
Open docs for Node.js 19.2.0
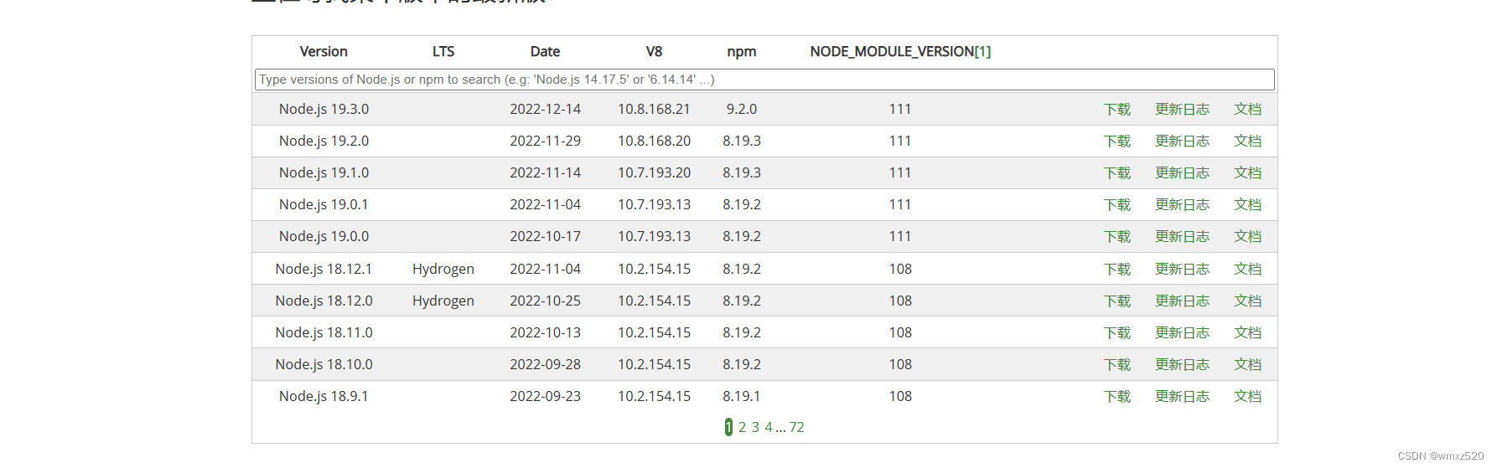click(x=1247, y=141)
